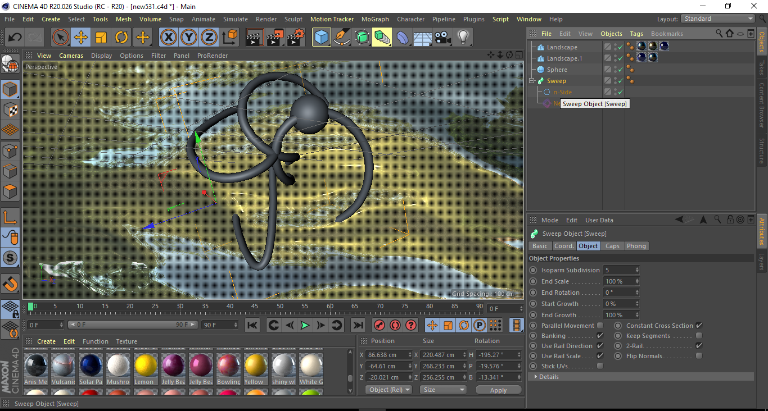Select the Lemon material swatch
Image resolution: width=768 pixels, height=411 pixels.
tap(145, 369)
